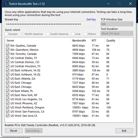Viewport: 138px width, 138px height.
Task: Uncheck the US Central: Dallas, TX server
Action: click(8, 58)
